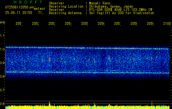
Task: Click the 2055 time axis label
Action: (84, 23)
